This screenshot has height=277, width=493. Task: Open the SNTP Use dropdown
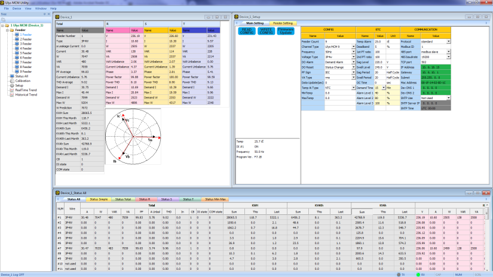pyautogui.click(x=448, y=98)
